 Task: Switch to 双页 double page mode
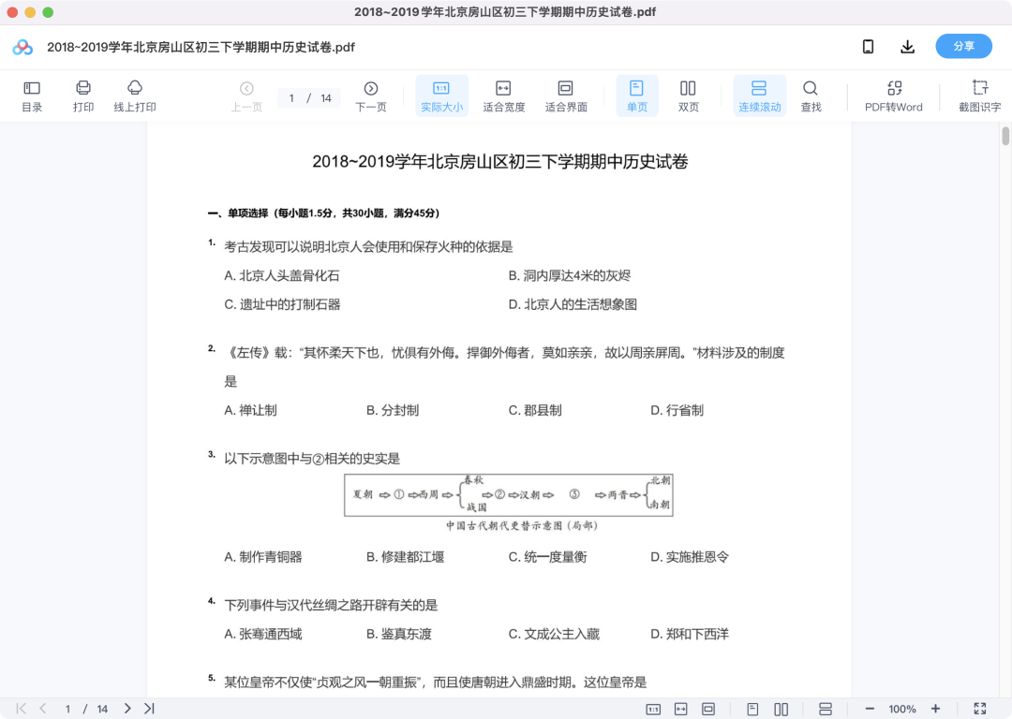point(688,96)
